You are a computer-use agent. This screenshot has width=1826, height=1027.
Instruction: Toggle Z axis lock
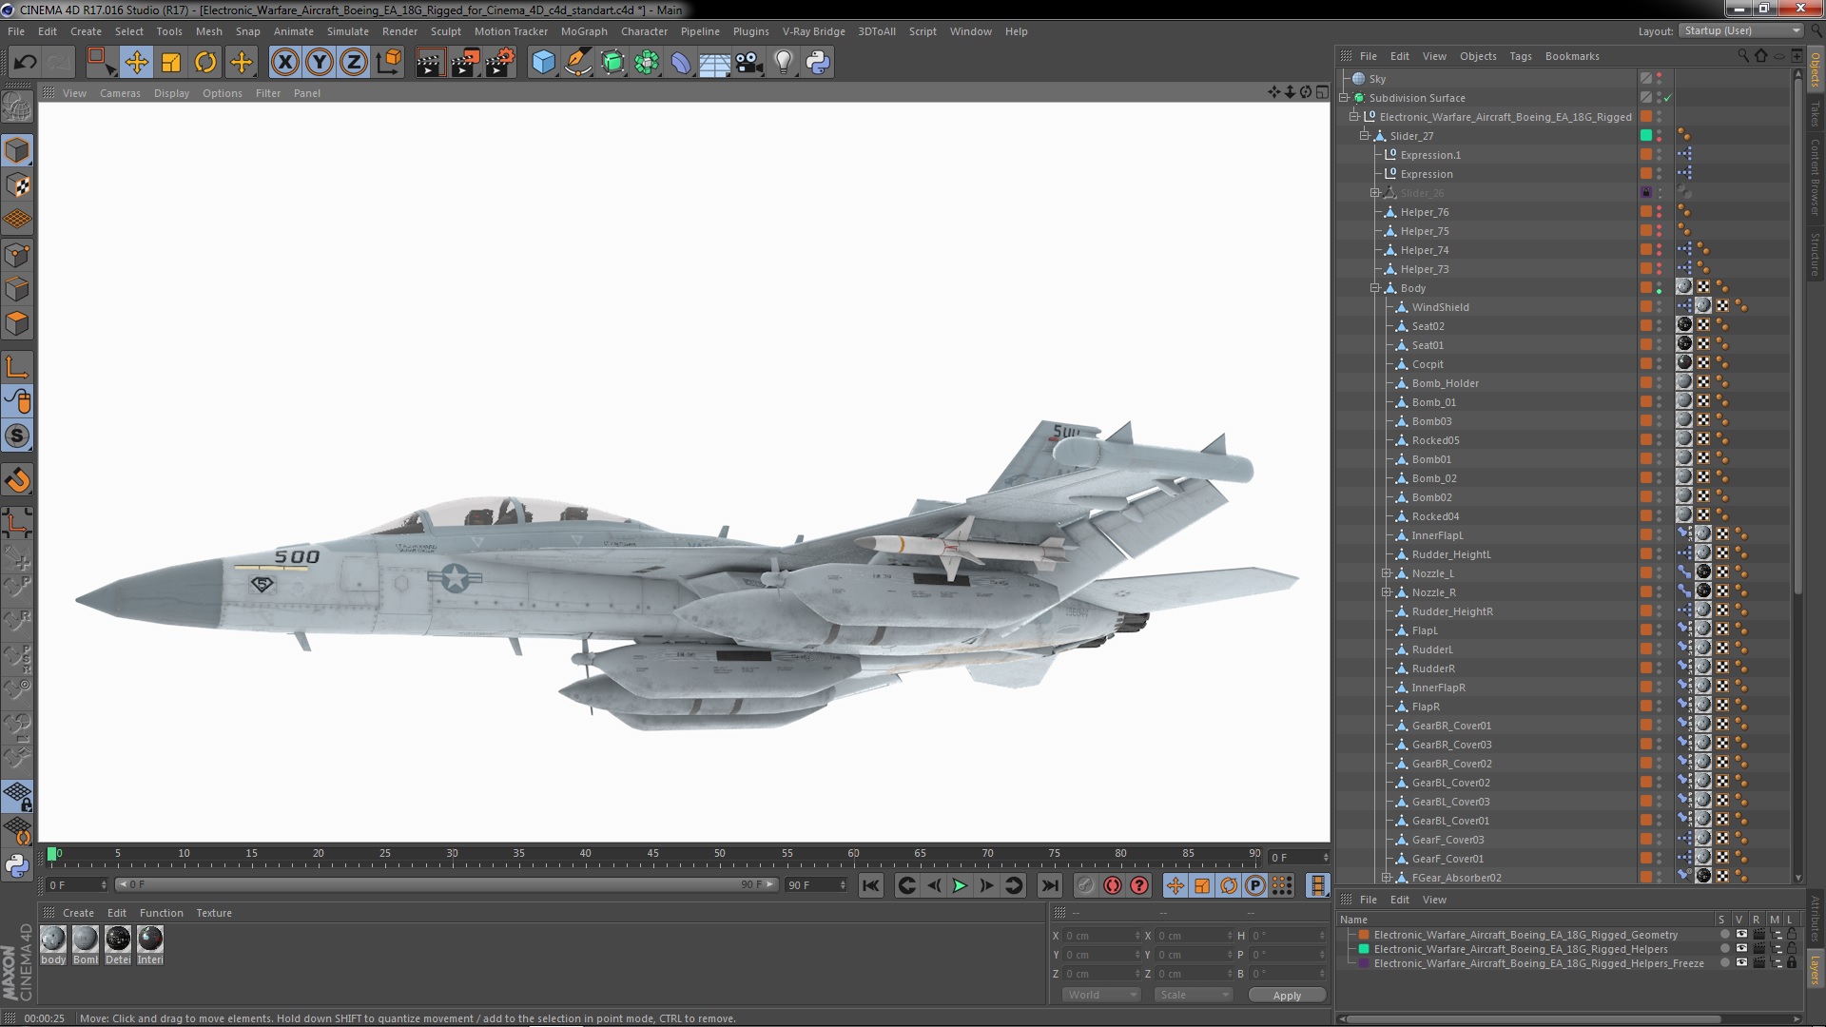(354, 63)
